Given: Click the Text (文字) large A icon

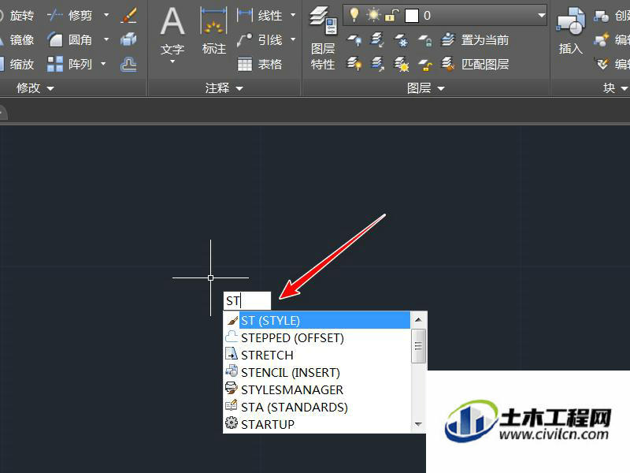Looking at the screenshot, I should 172,21.
